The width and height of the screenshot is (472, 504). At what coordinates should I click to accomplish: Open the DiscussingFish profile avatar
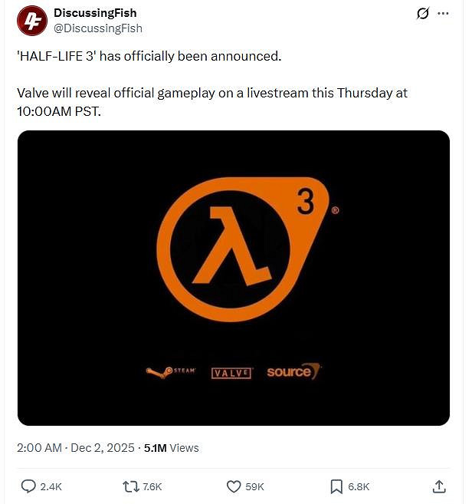click(32, 21)
